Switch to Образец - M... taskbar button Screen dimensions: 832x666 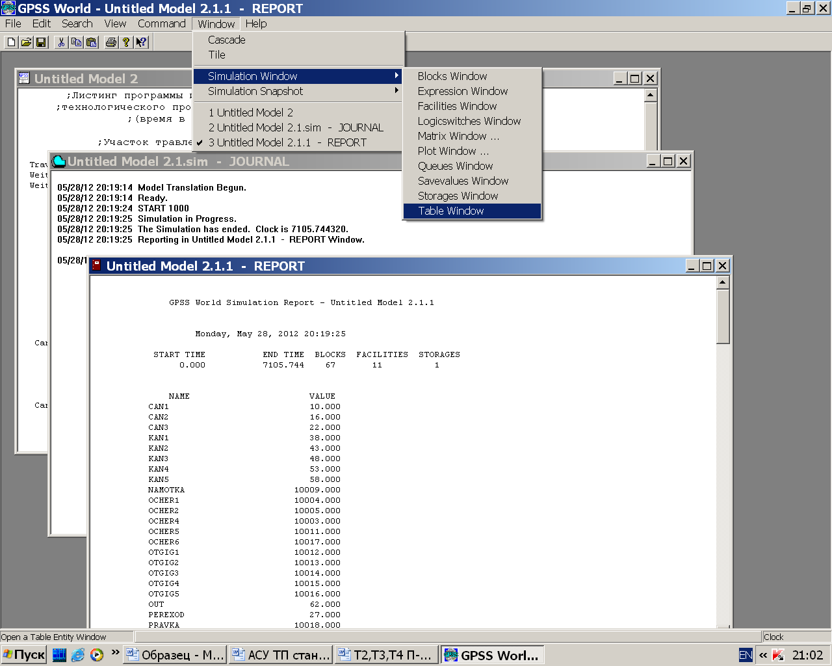[x=175, y=655]
